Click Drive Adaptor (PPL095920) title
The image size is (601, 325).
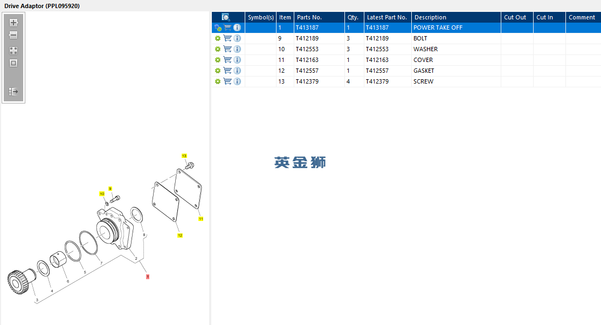coord(42,6)
